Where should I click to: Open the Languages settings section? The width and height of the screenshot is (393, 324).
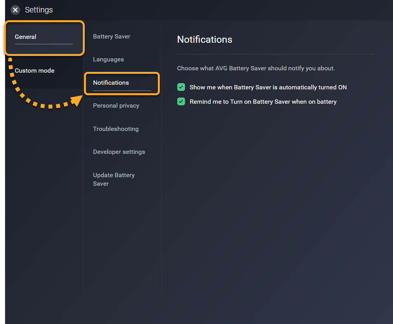[108, 59]
